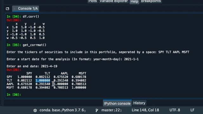Click the browse tabs icon beside Console 1/A
Viewport: 203px width, 114px height.
[x=8, y=9]
